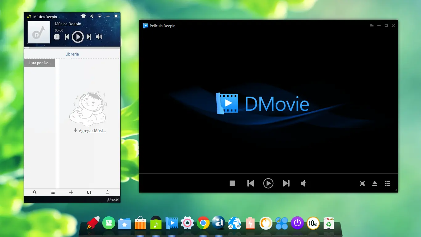Play music in Música Deepin

78,37
